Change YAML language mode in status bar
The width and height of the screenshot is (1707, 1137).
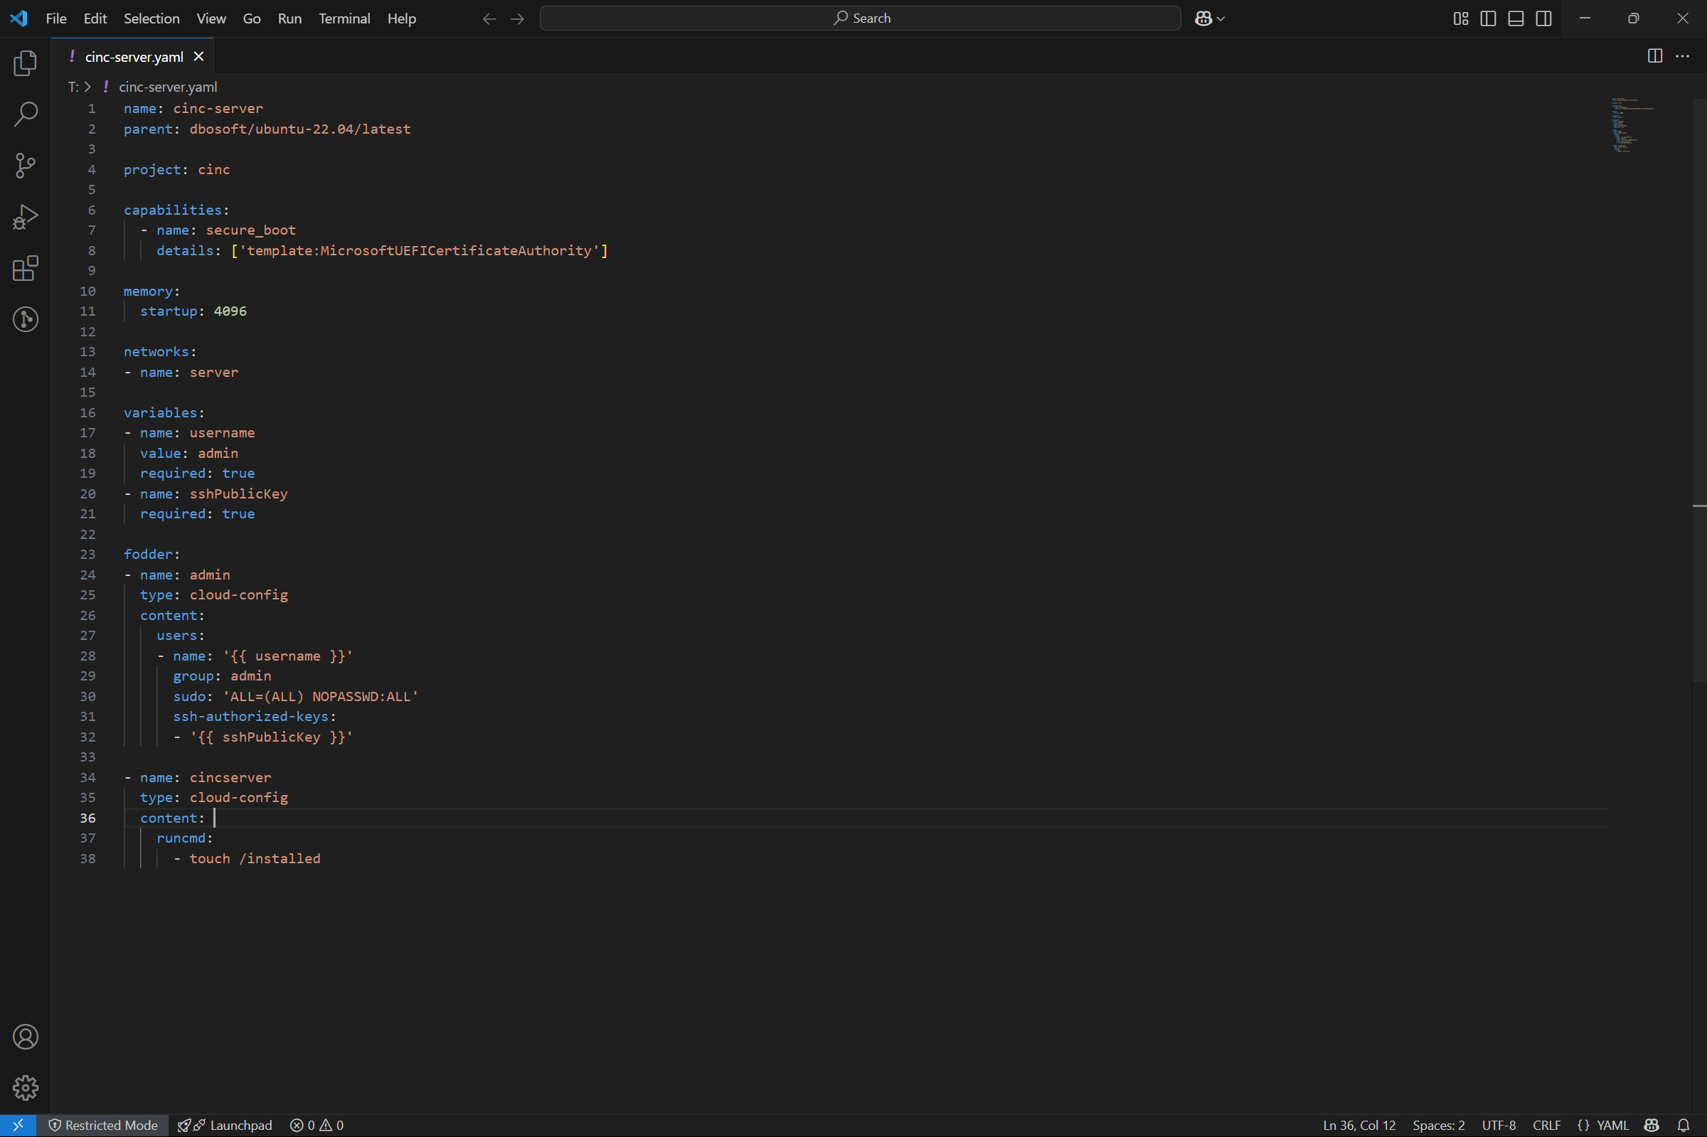(1612, 1125)
